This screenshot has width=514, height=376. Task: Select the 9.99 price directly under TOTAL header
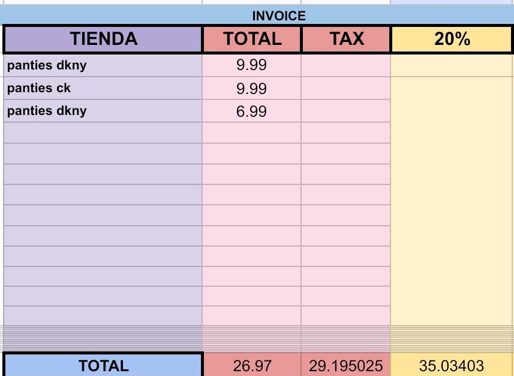tap(252, 65)
